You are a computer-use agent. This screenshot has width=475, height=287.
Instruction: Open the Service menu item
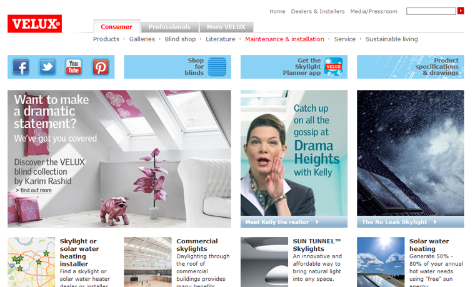345,39
